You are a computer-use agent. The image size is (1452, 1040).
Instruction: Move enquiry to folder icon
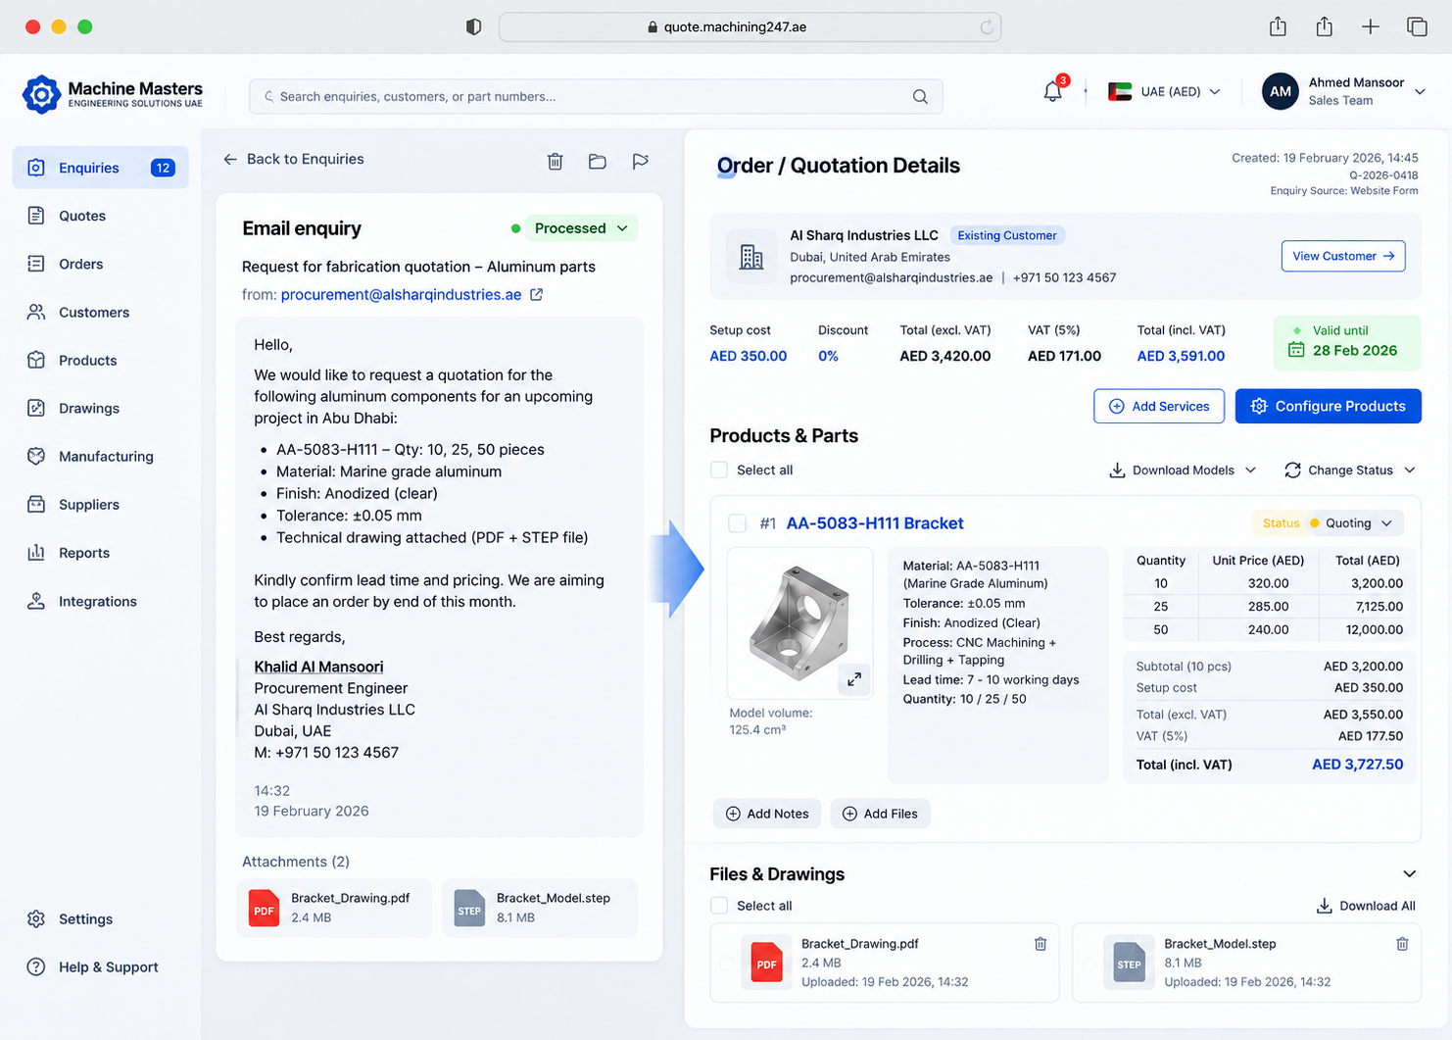(598, 161)
